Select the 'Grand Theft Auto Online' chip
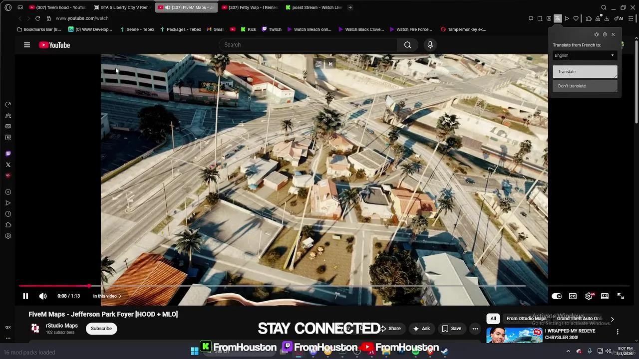The width and height of the screenshot is (639, 359). (x=579, y=319)
